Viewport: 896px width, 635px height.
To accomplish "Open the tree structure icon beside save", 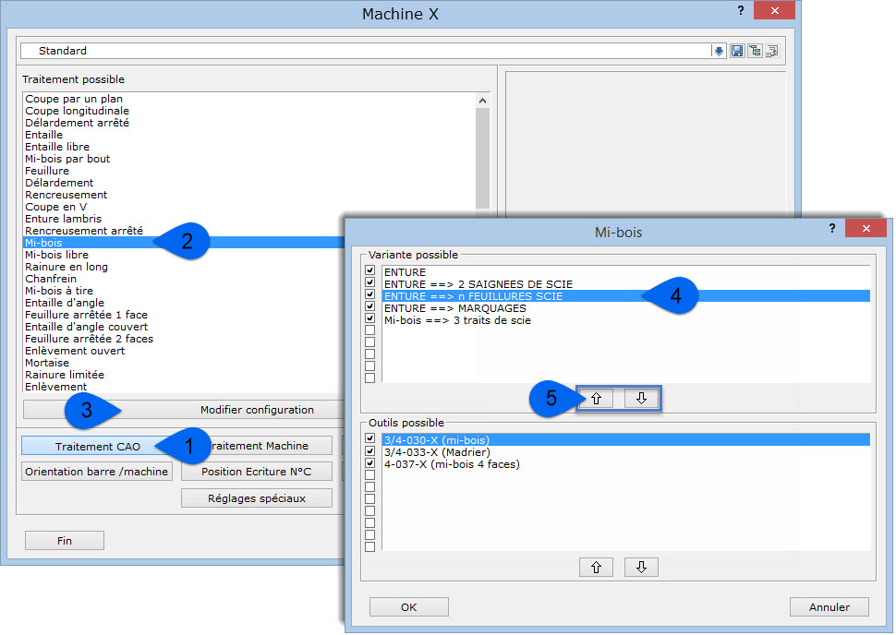I will coord(755,51).
